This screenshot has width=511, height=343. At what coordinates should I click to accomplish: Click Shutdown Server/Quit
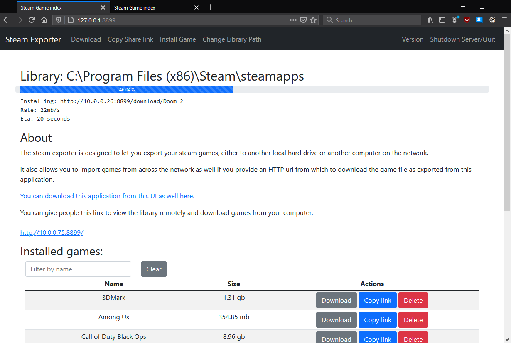click(462, 39)
